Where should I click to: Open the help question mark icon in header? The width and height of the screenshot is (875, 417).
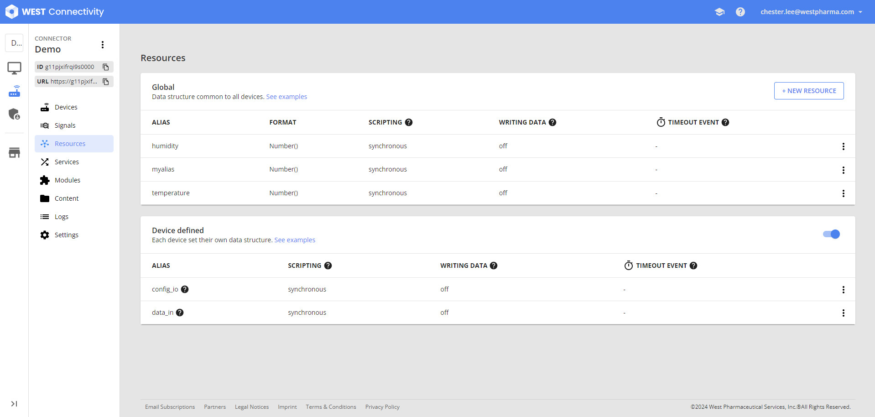click(x=740, y=12)
